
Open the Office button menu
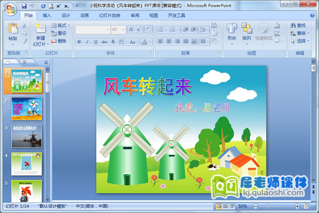tap(11, 9)
